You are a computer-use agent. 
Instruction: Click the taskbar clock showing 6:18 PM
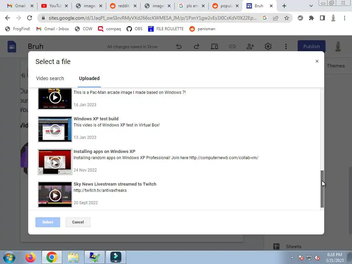point(335,257)
